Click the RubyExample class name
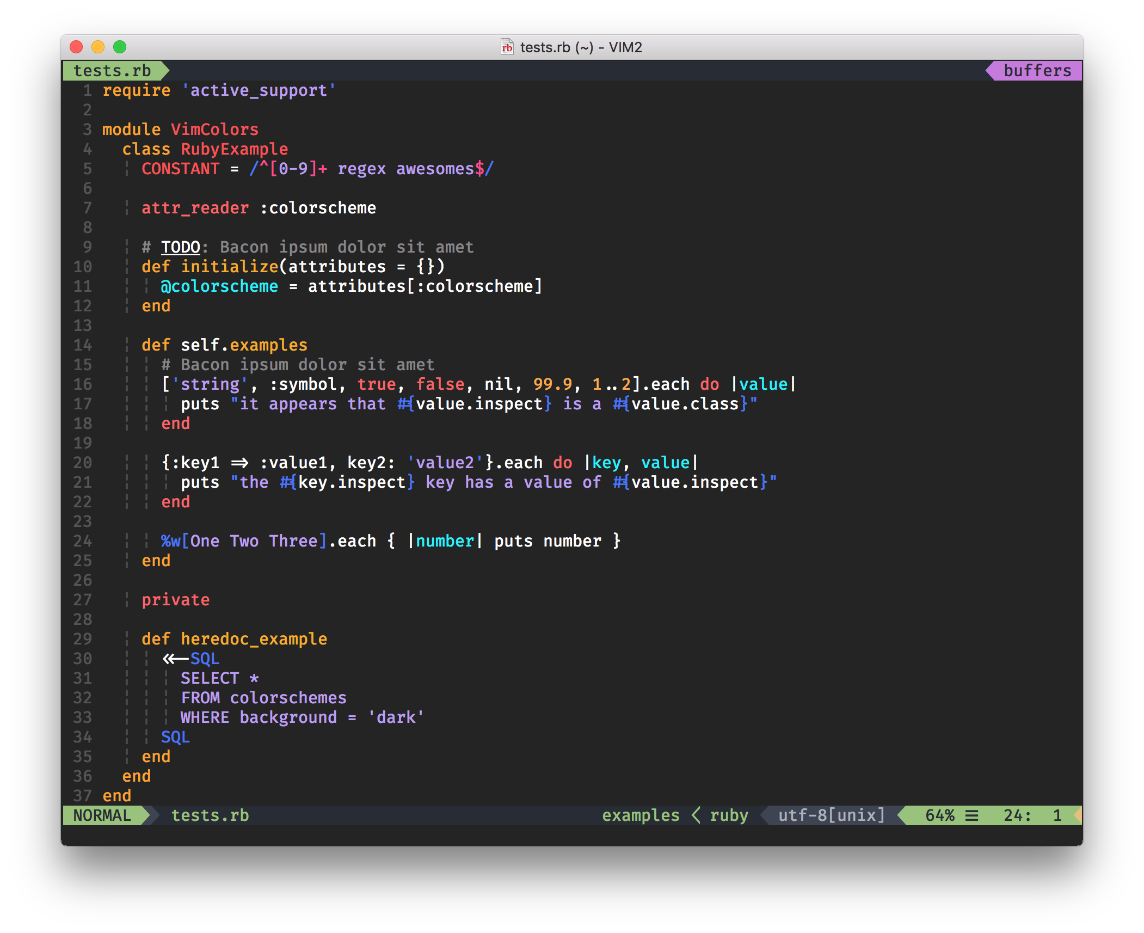Image resolution: width=1144 pixels, height=933 pixels. [234, 149]
